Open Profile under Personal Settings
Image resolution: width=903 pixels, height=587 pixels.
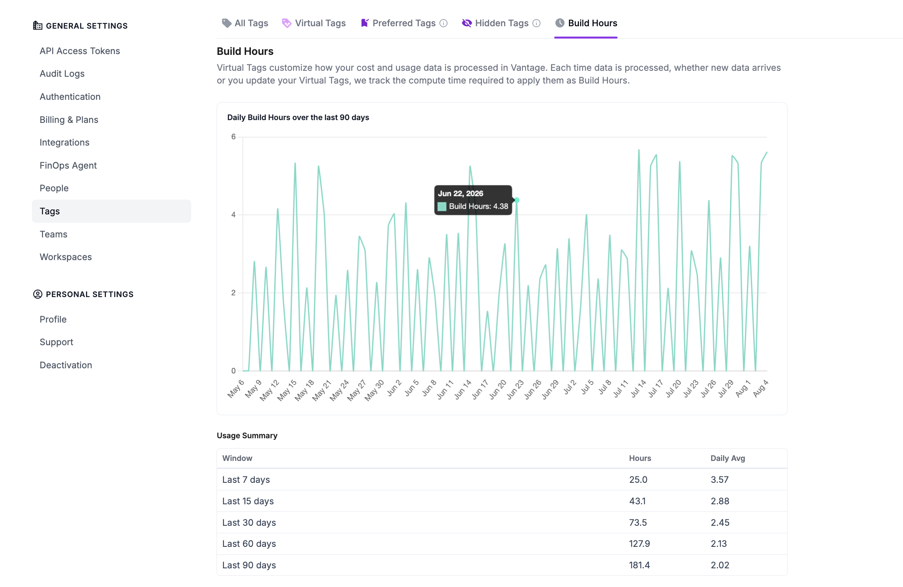[53, 319]
